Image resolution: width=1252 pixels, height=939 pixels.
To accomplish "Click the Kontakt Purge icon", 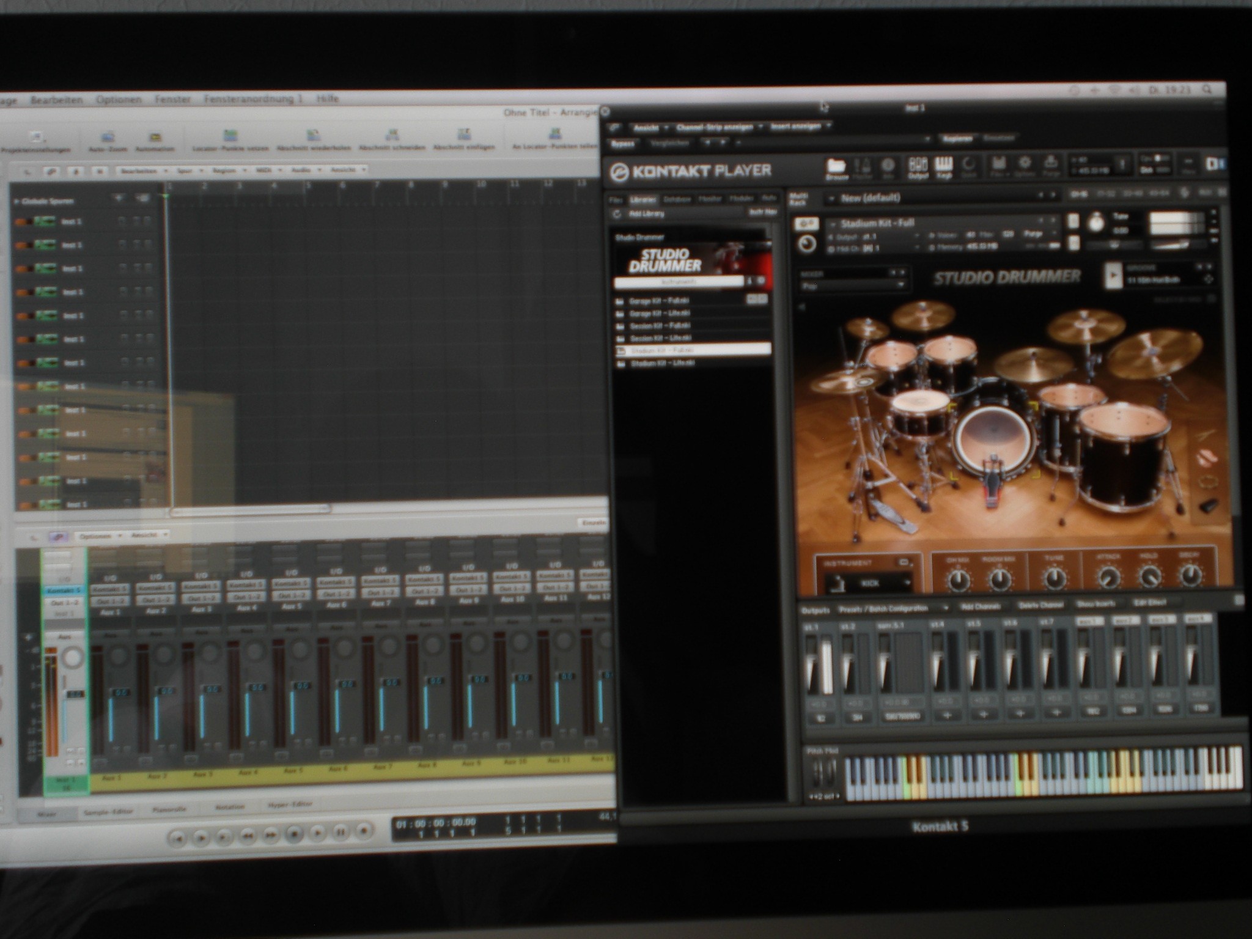I will tap(1051, 166).
